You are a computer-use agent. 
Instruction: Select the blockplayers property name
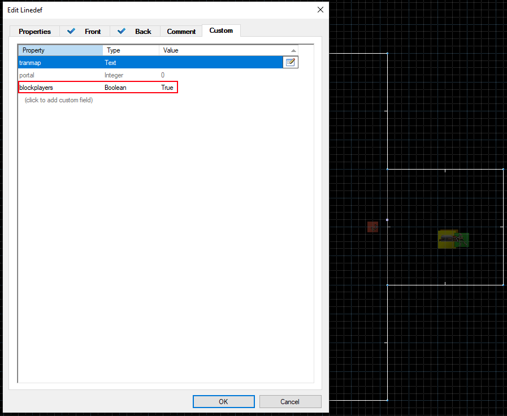point(36,88)
